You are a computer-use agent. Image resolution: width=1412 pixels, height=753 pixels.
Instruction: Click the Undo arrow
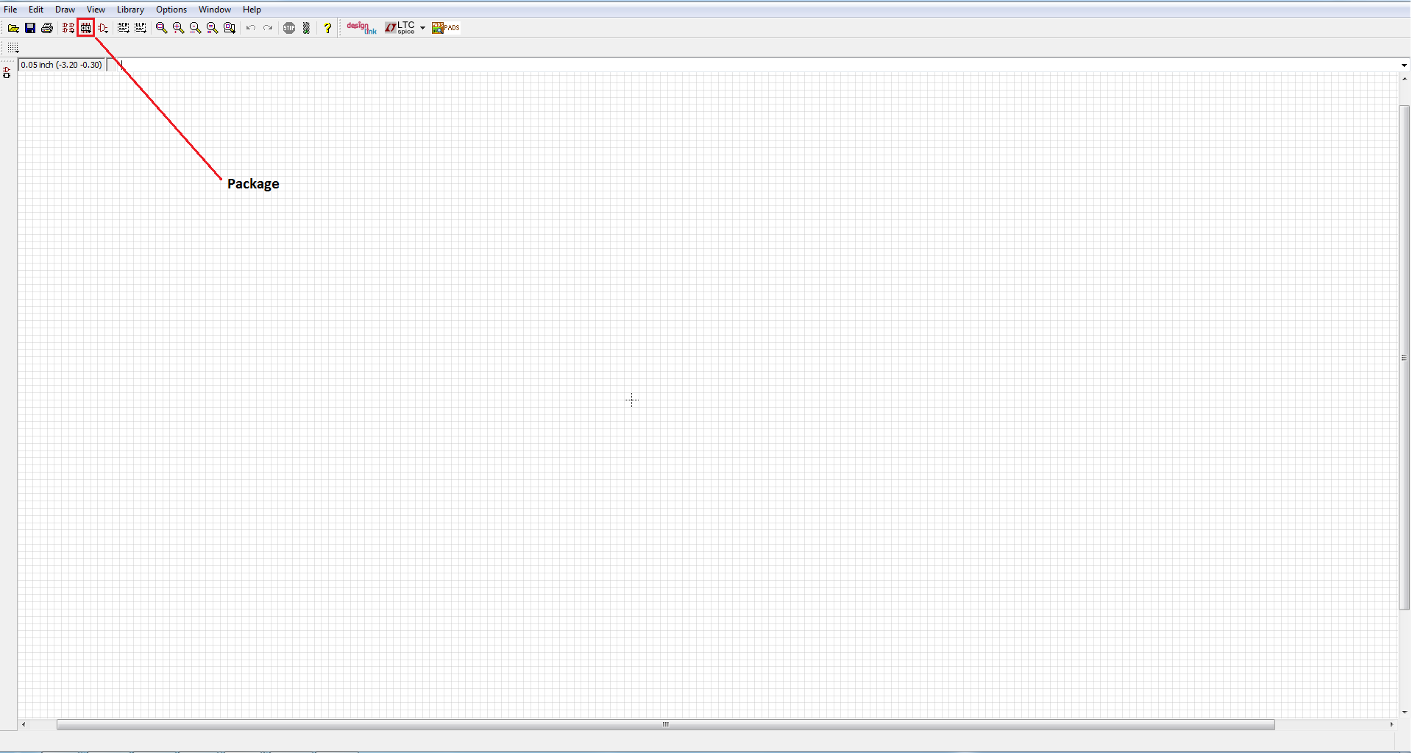(x=250, y=28)
